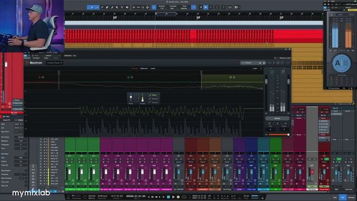Toggle the blue Snap button beside Snap dropdown
This screenshot has width=357, height=201.
pos(194,7)
